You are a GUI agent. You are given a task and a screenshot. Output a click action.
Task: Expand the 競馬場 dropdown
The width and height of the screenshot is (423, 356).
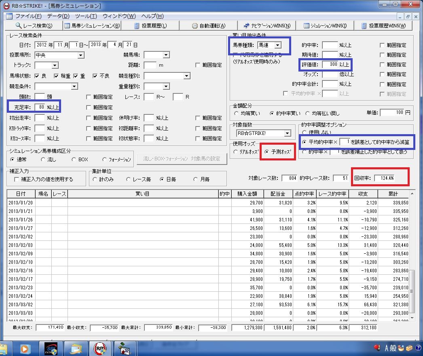click(166, 55)
